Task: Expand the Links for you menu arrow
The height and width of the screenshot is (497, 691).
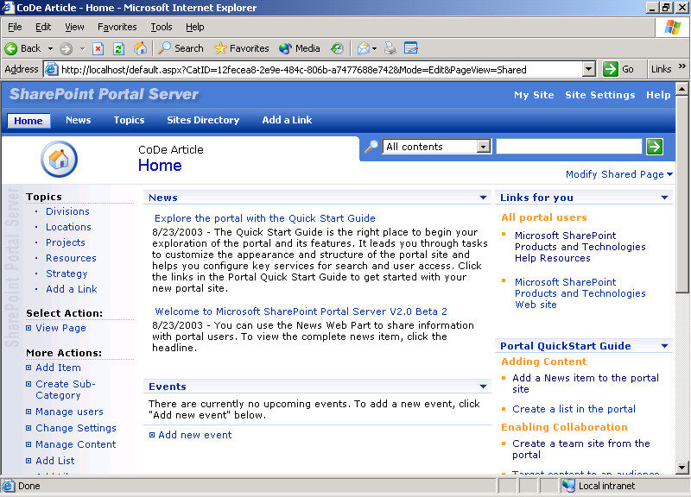Action: [x=664, y=198]
